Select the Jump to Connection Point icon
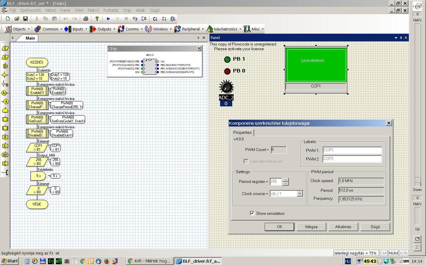This screenshot has height=266, width=426. (5, 102)
